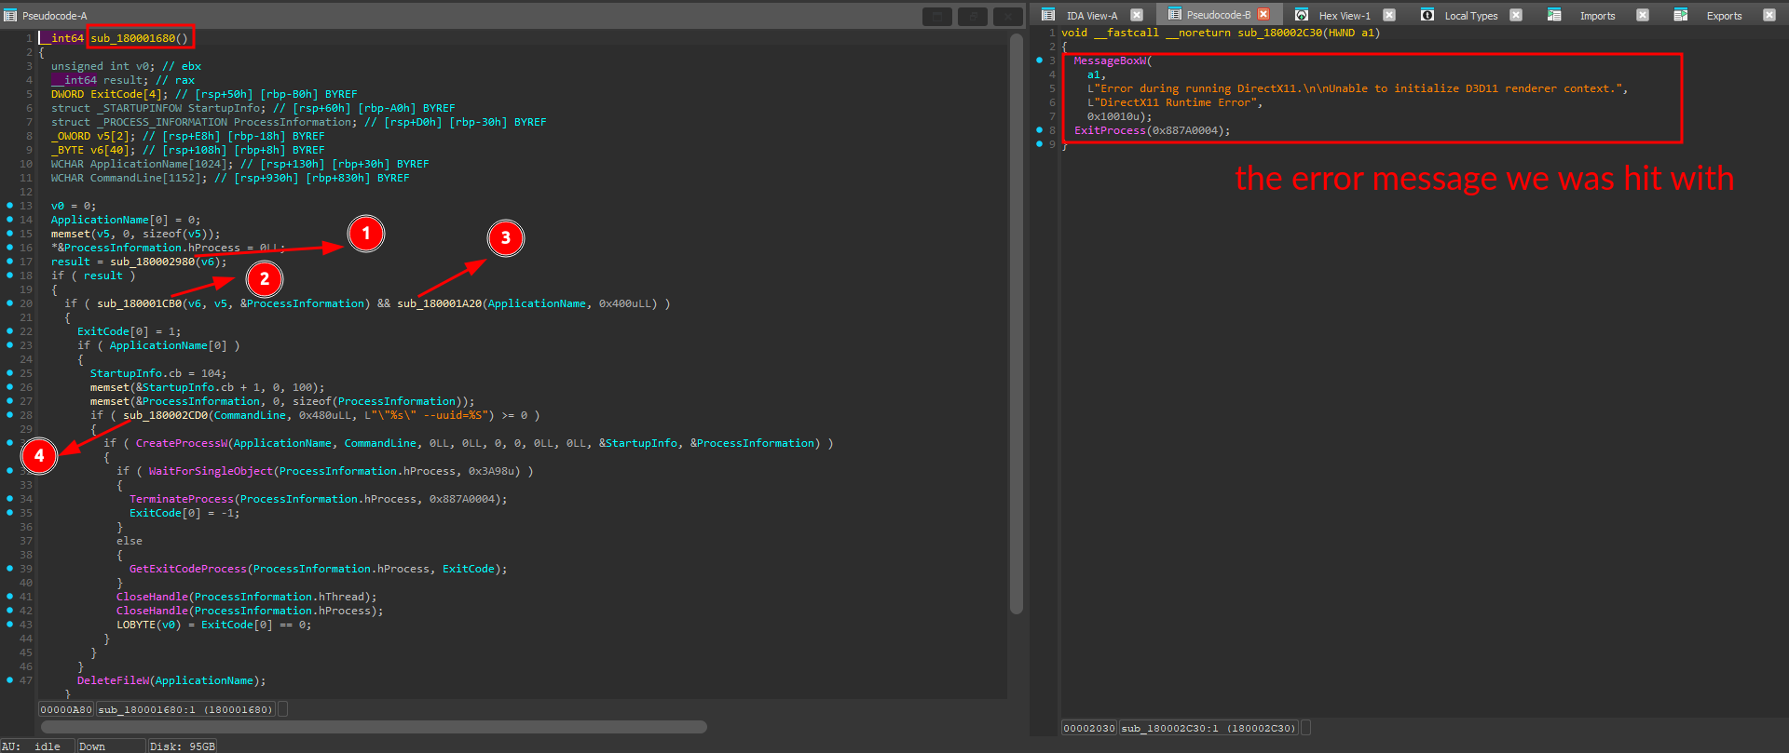Image resolution: width=1789 pixels, height=753 pixels.
Task: Close the Hex View-1 tab
Action: pyautogui.click(x=1389, y=15)
